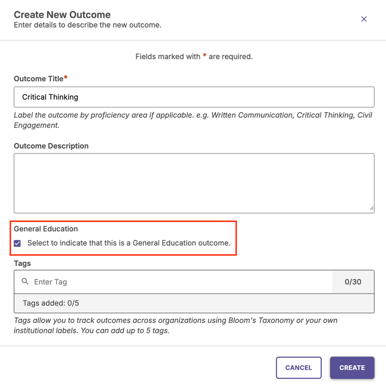Click the Outcome Description label

[51, 146]
